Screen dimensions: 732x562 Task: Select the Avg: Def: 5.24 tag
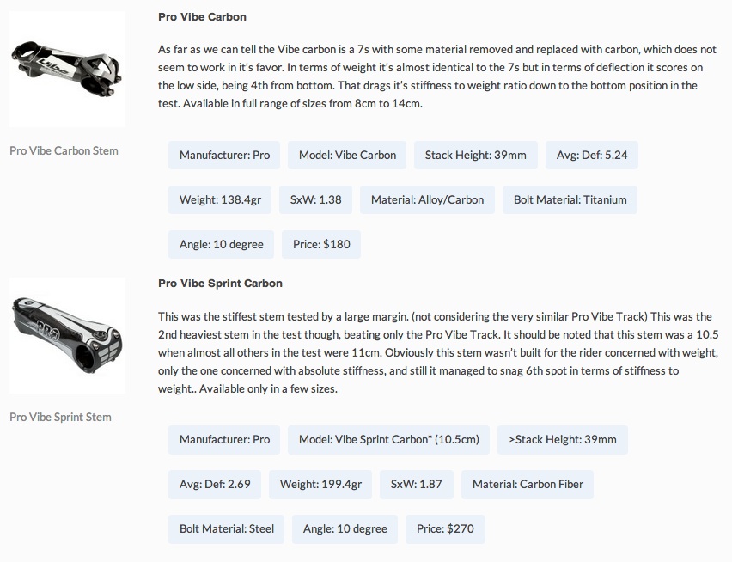592,155
